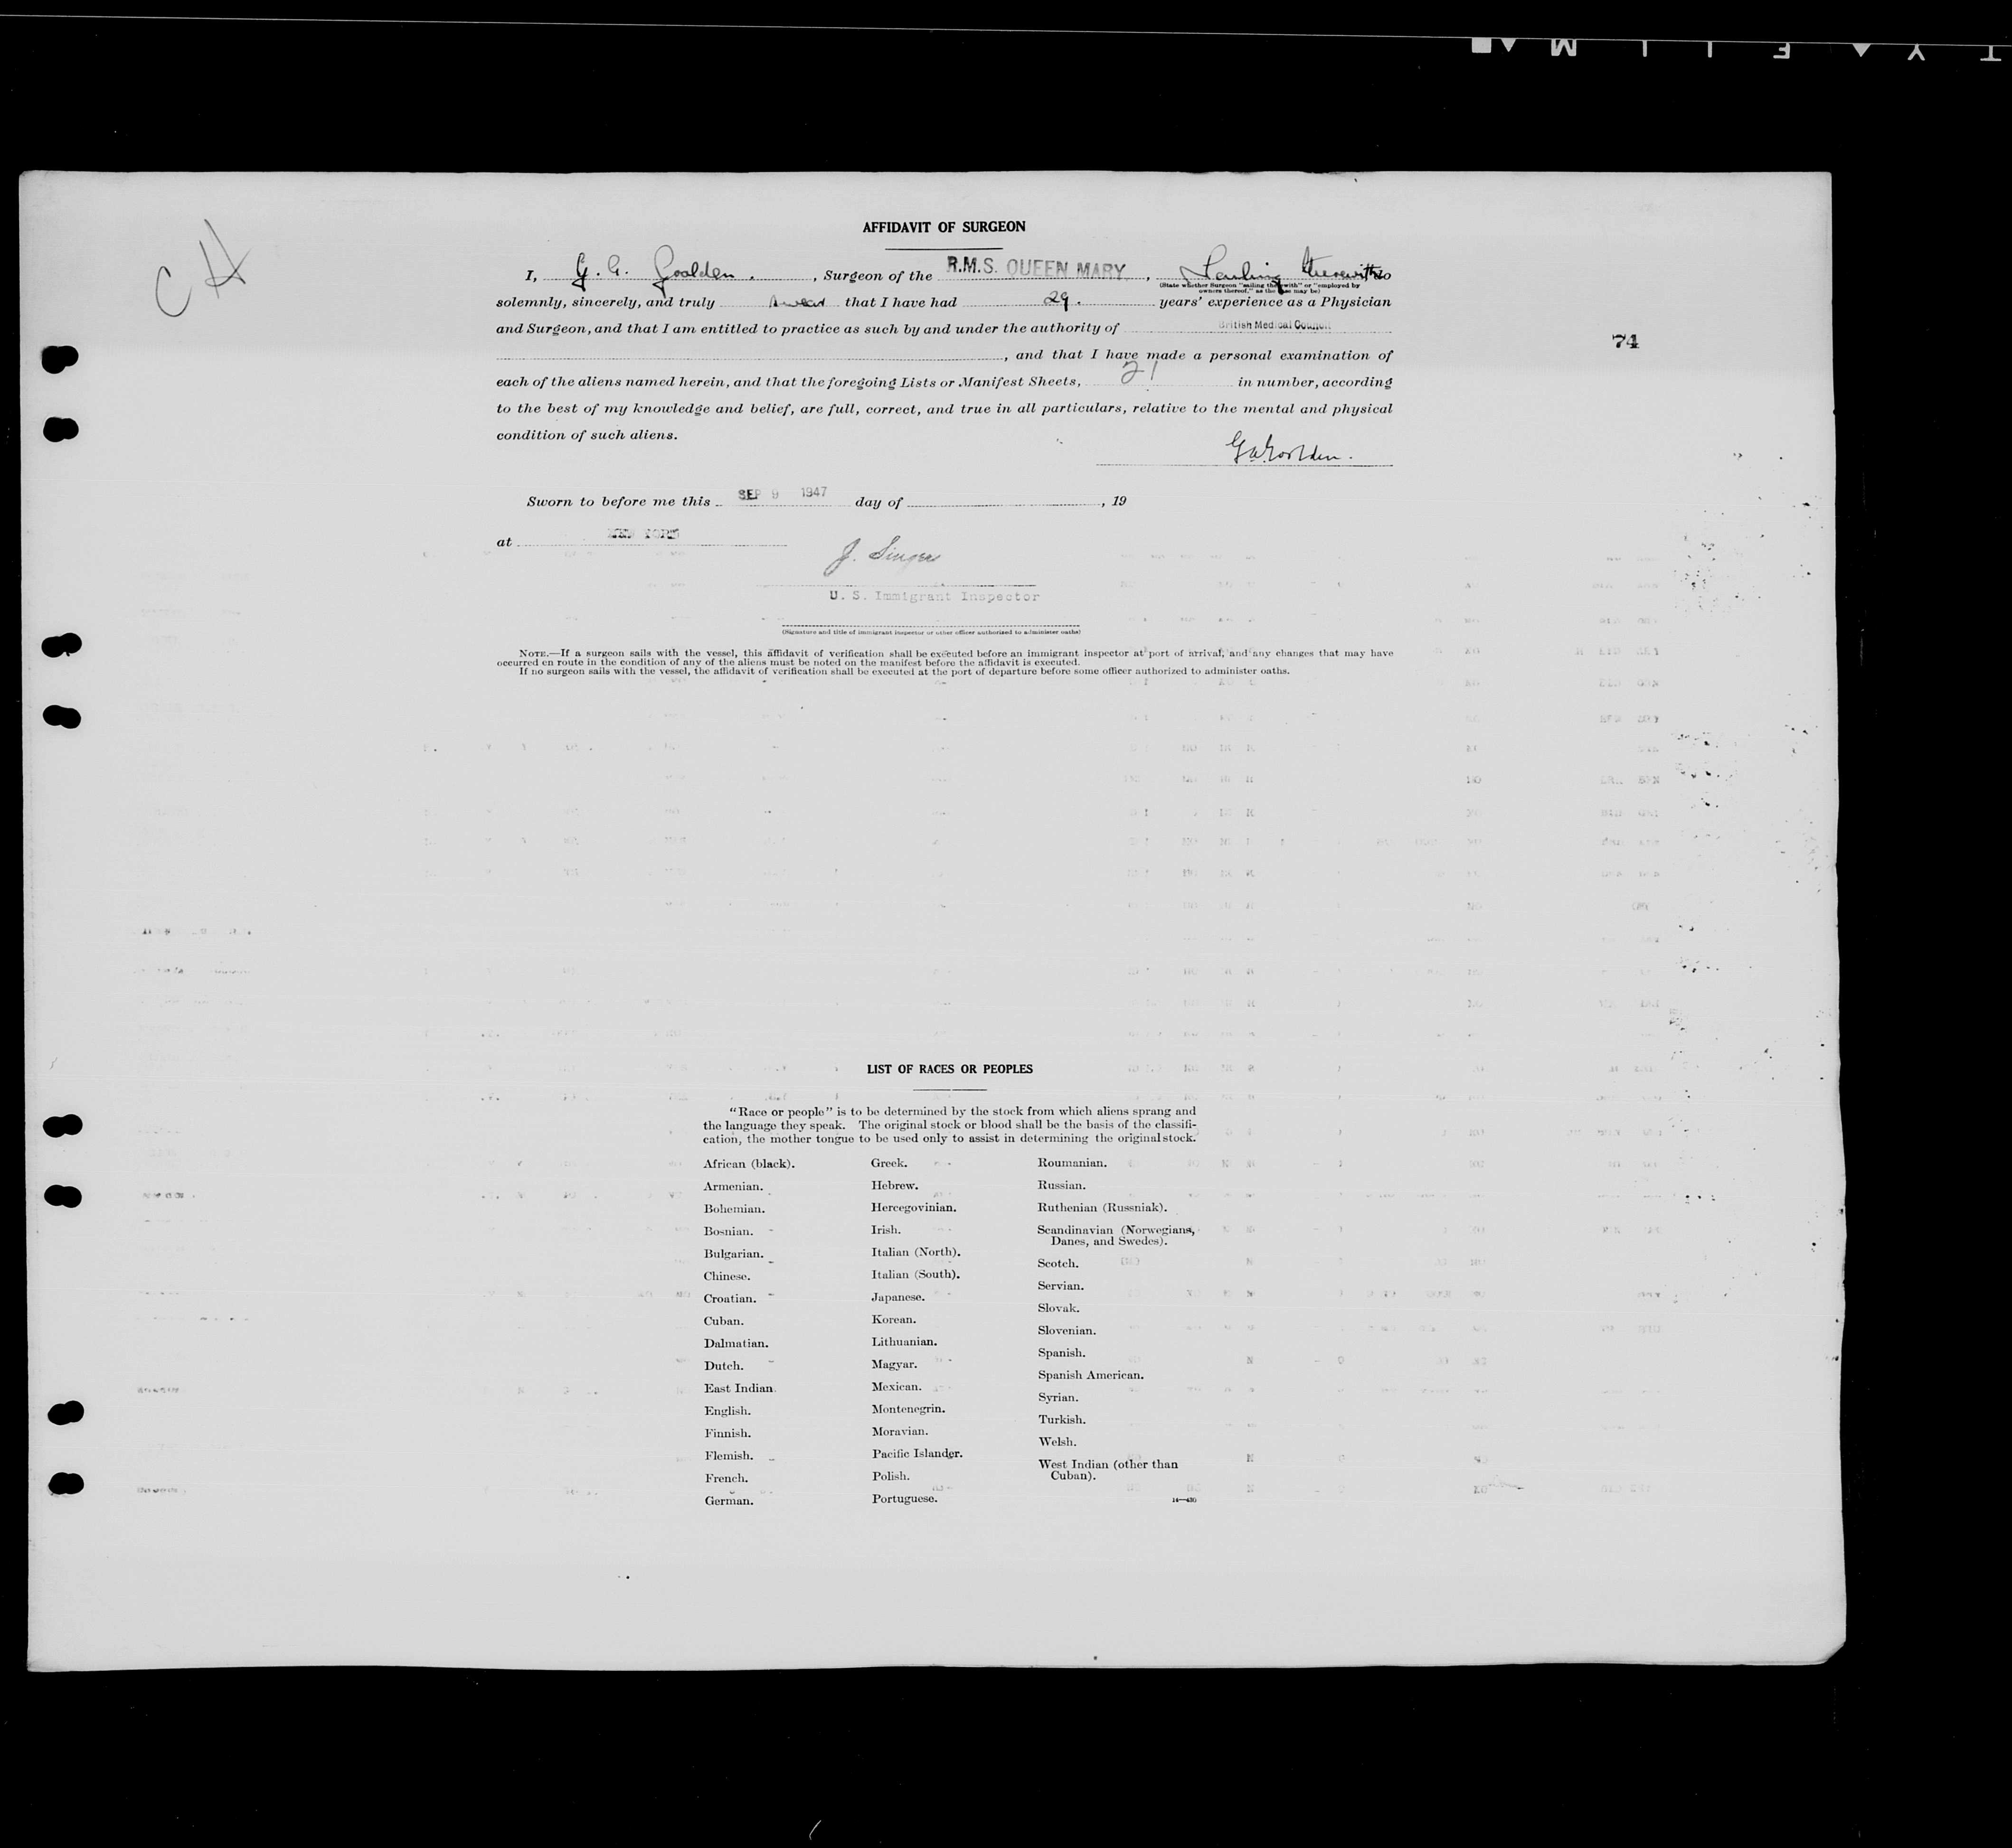Select 'Hebrew.' in the second column
The width and height of the screenshot is (2012, 1848).
[x=895, y=1185]
